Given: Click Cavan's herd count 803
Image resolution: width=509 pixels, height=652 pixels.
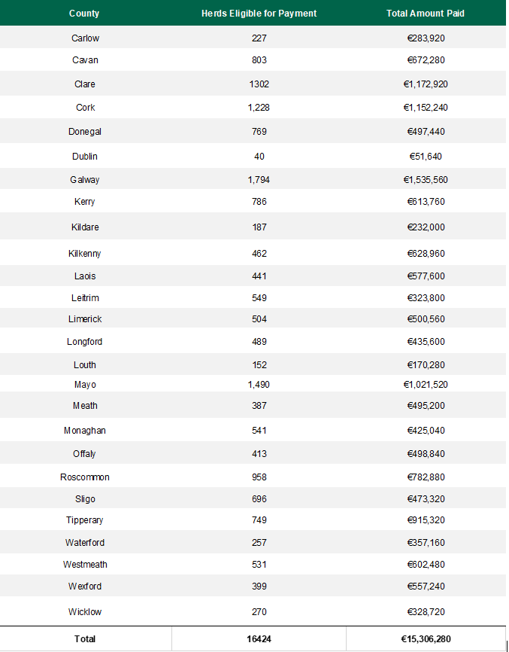Looking at the screenshot, I should coord(259,60).
